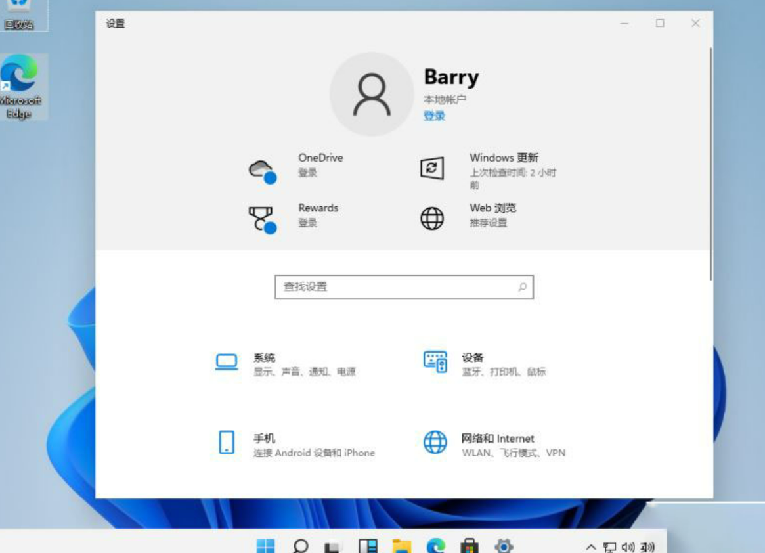Select the OneDrive cloud icon
This screenshot has width=765, height=553.
tap(261, 167)
